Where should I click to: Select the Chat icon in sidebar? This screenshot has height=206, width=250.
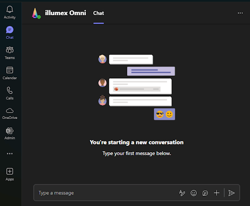(x=10, y=30)
